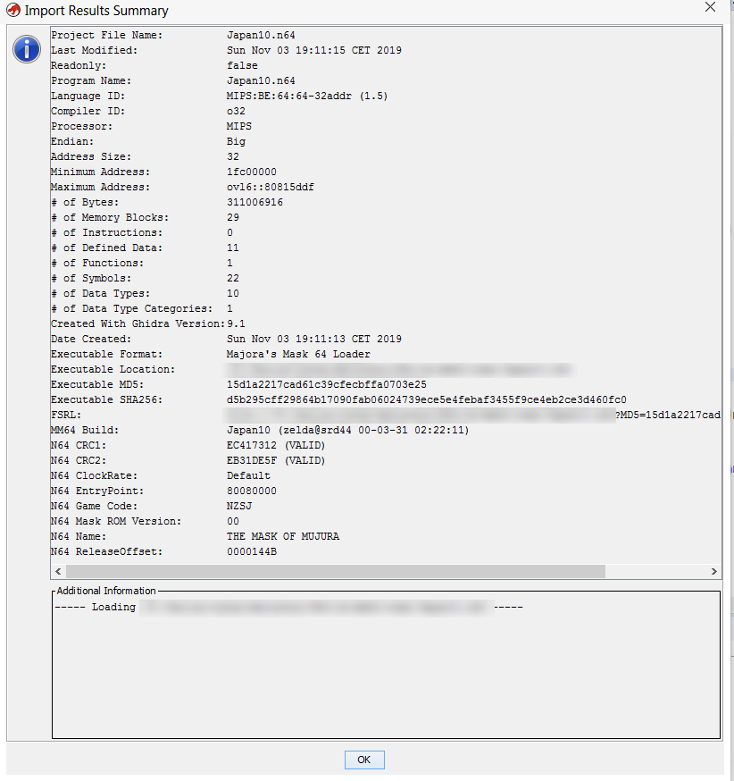Click the '# of Symbols' value '22'
The image size is (734, 781).
pos(233,279)
